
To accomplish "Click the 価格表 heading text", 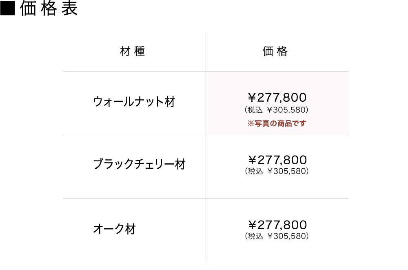I will point(49,9).
